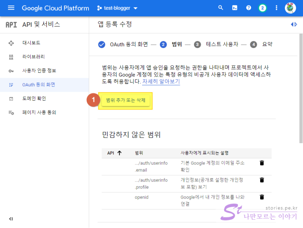Click the user account avatar
Screen dimensions: 303x228
[x=290, y=8]
